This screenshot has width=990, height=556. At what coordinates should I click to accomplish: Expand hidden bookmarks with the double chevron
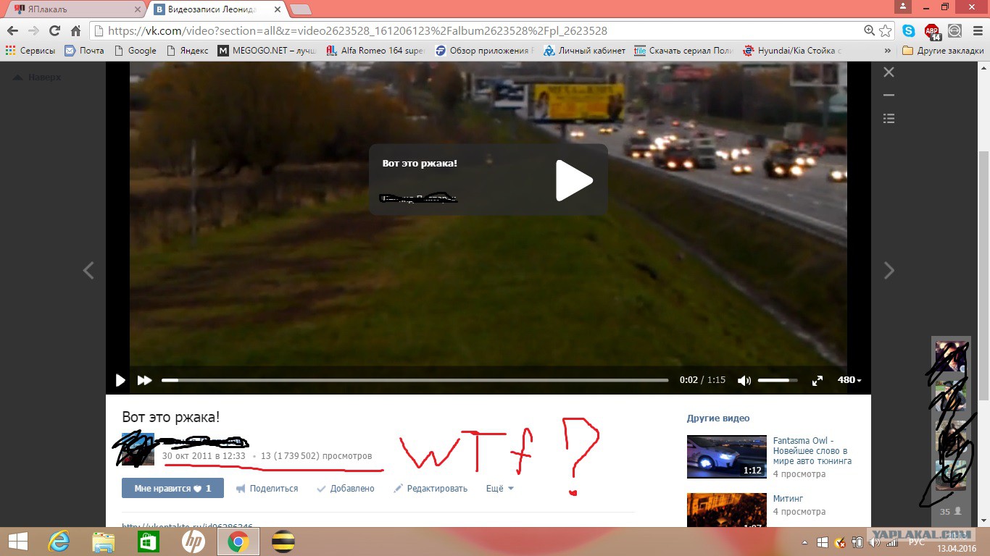tap(888, 51)
